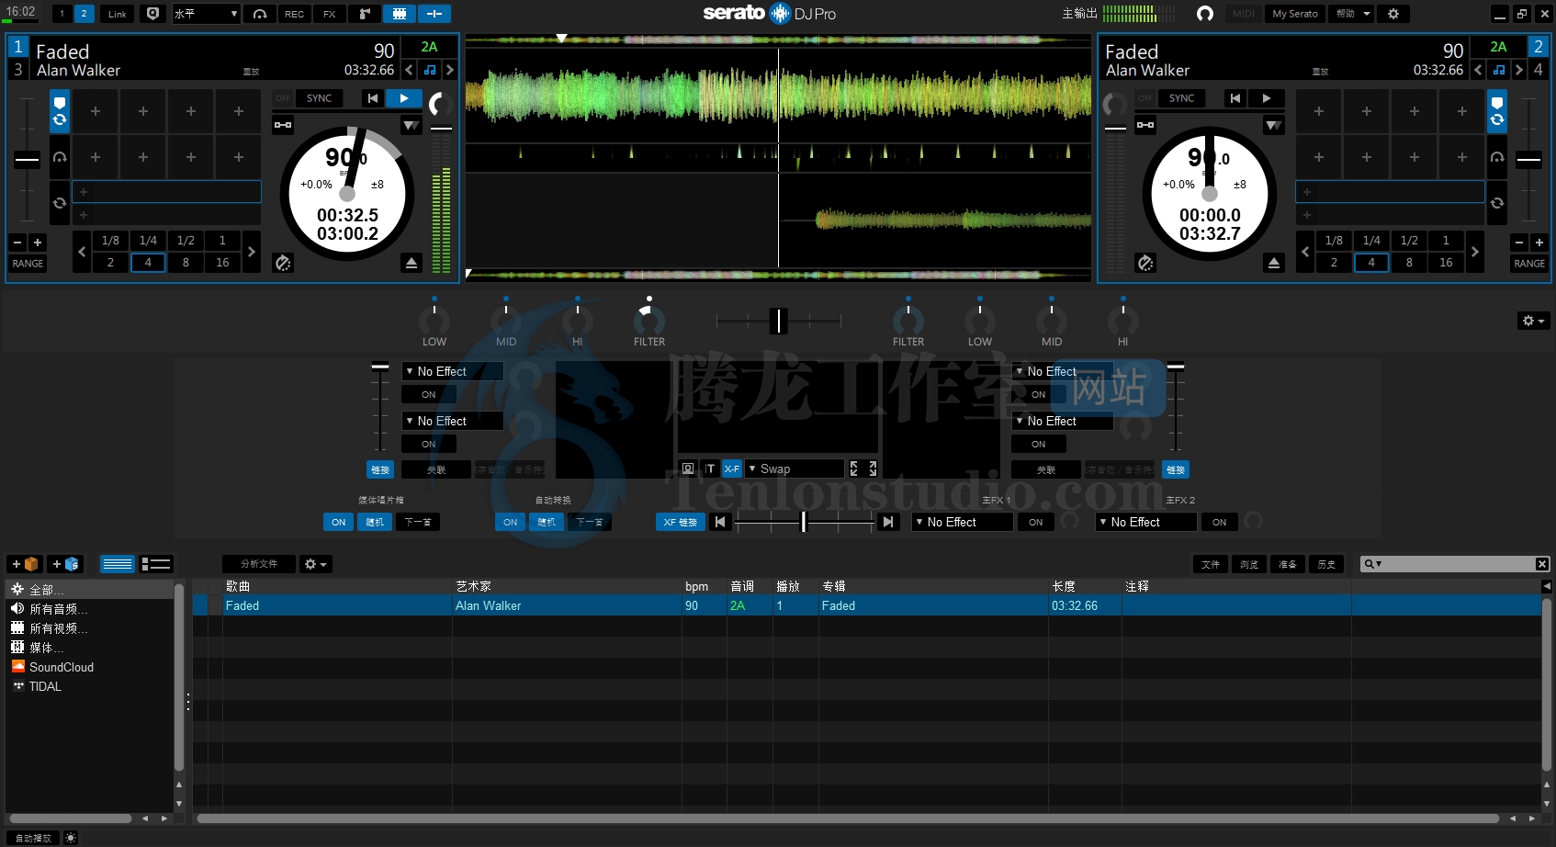Eject the track from deck 2
Screen dimensions: 1556x847
(x=1274, y=263)
